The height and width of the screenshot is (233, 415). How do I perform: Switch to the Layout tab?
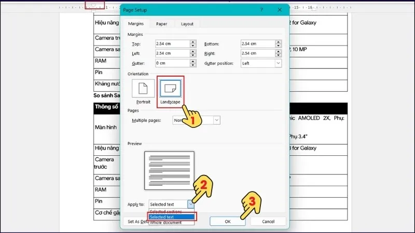(x=187, y=24)
